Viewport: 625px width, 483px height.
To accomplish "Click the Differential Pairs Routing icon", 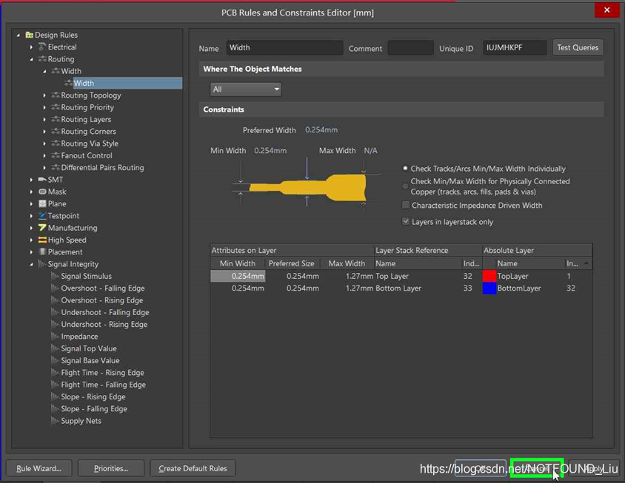I will [56, 168].
